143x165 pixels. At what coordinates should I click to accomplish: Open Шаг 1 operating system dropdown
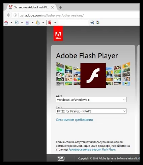[x=91, y=100]
